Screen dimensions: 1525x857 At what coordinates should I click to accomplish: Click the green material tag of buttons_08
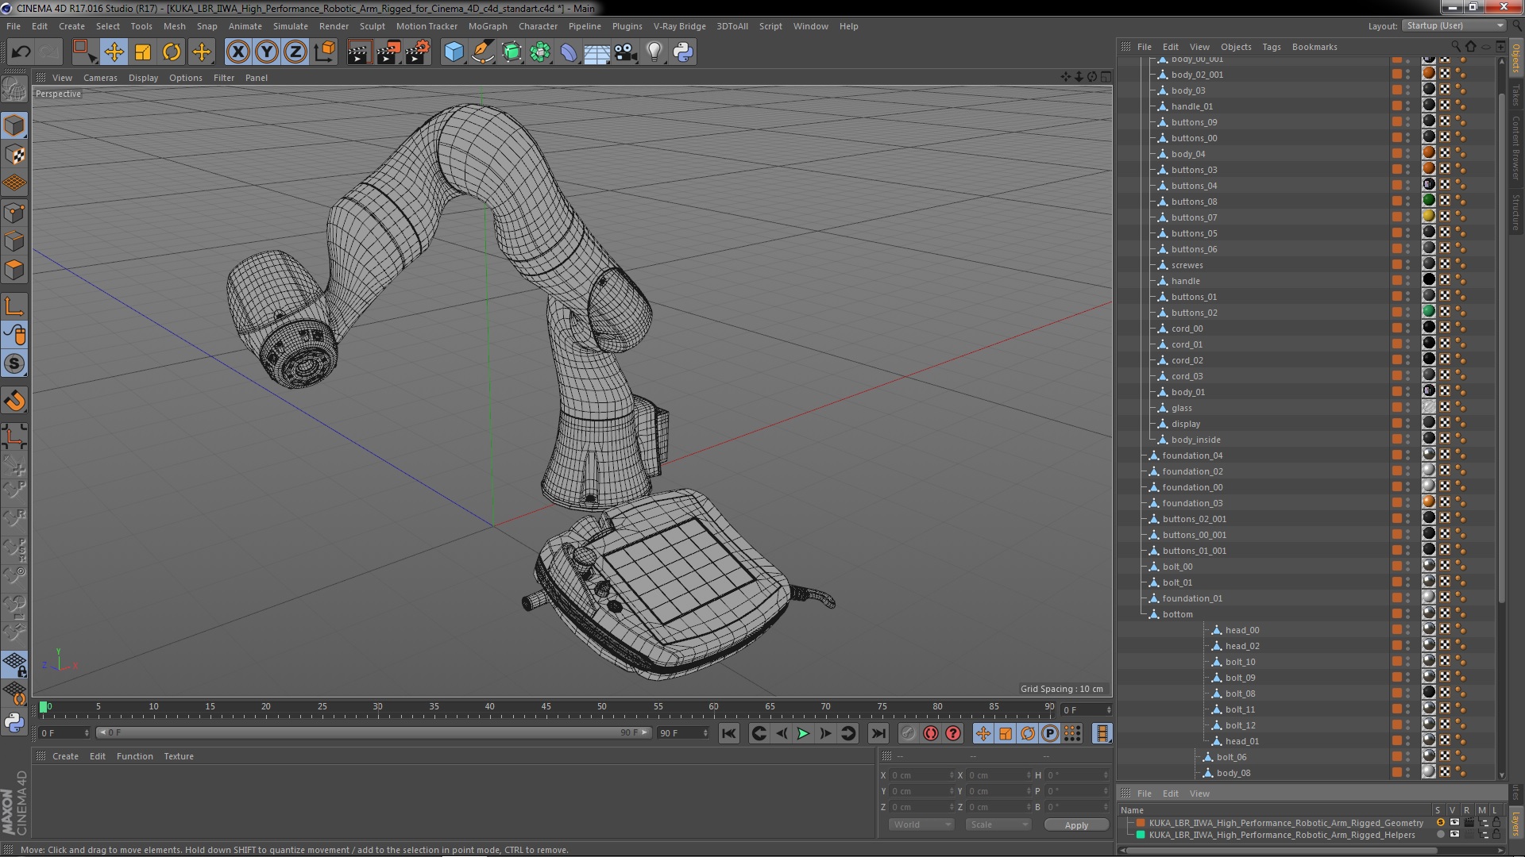point(1428,200)
